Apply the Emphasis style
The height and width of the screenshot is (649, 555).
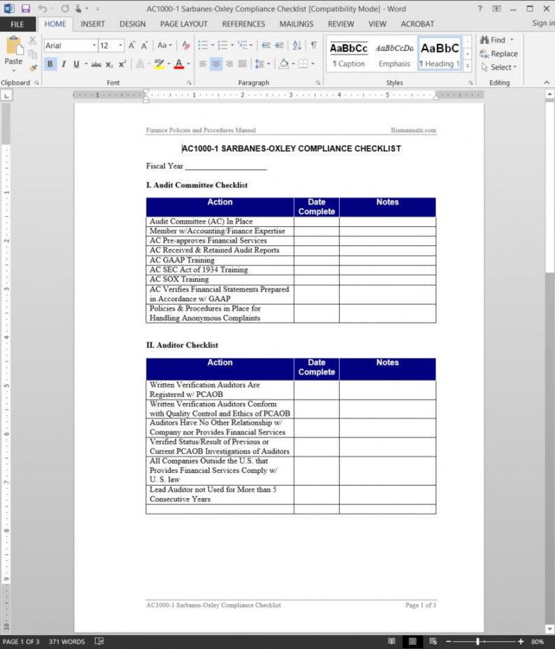[394, 54]
